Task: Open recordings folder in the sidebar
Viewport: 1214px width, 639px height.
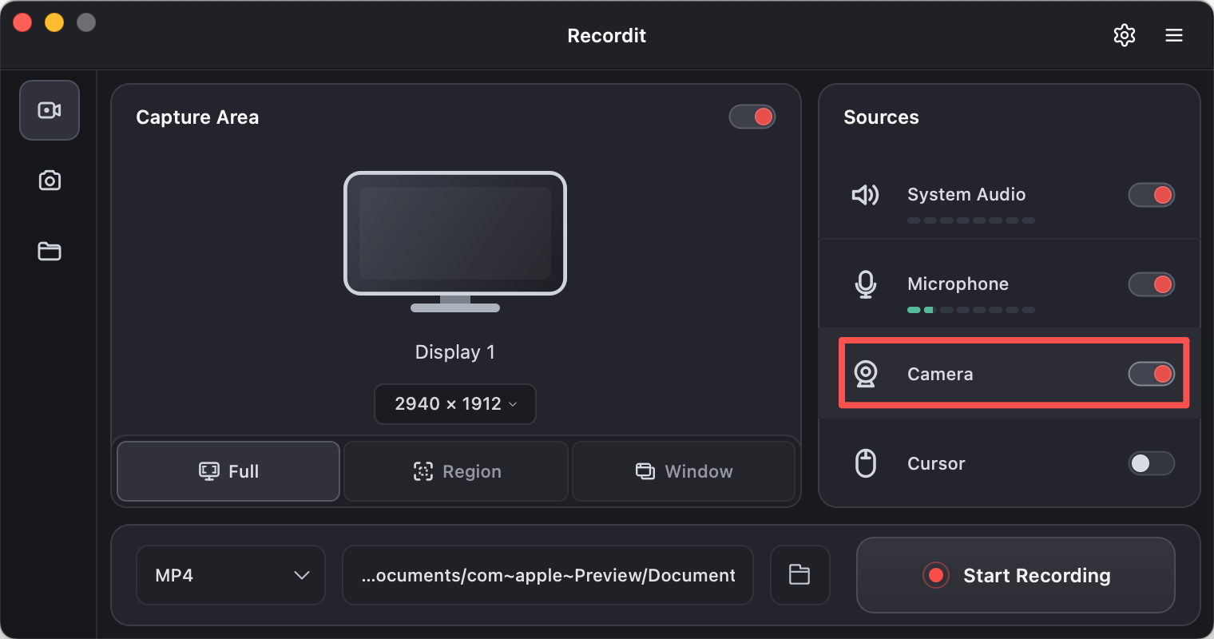Action: (50, 251)
